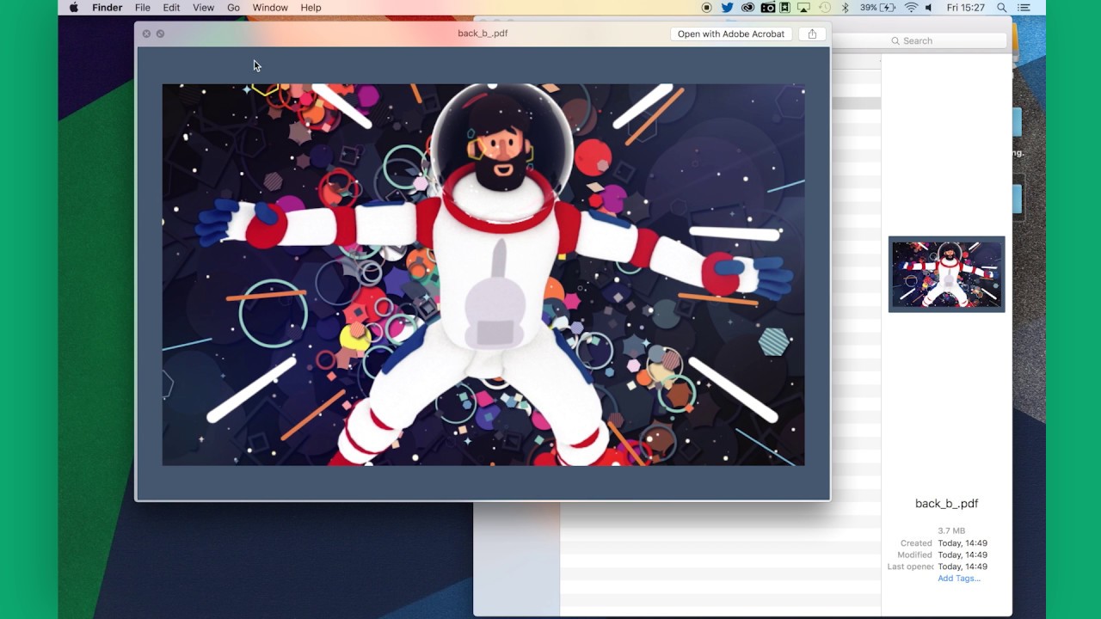Open Wi-Fi menu
This screenshot has height=619, width=1101.
point(911,8)
